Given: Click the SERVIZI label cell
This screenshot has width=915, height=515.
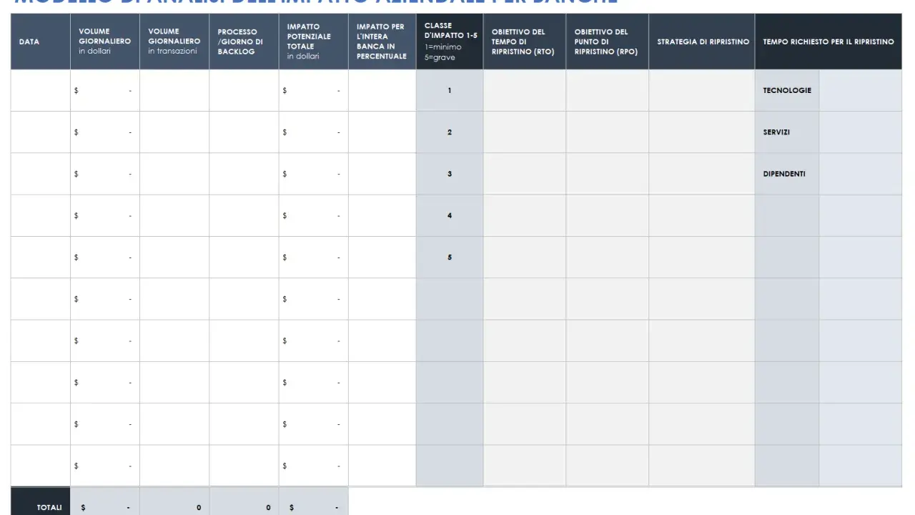Looking at the screenshot, I should (x=787, y=132).
